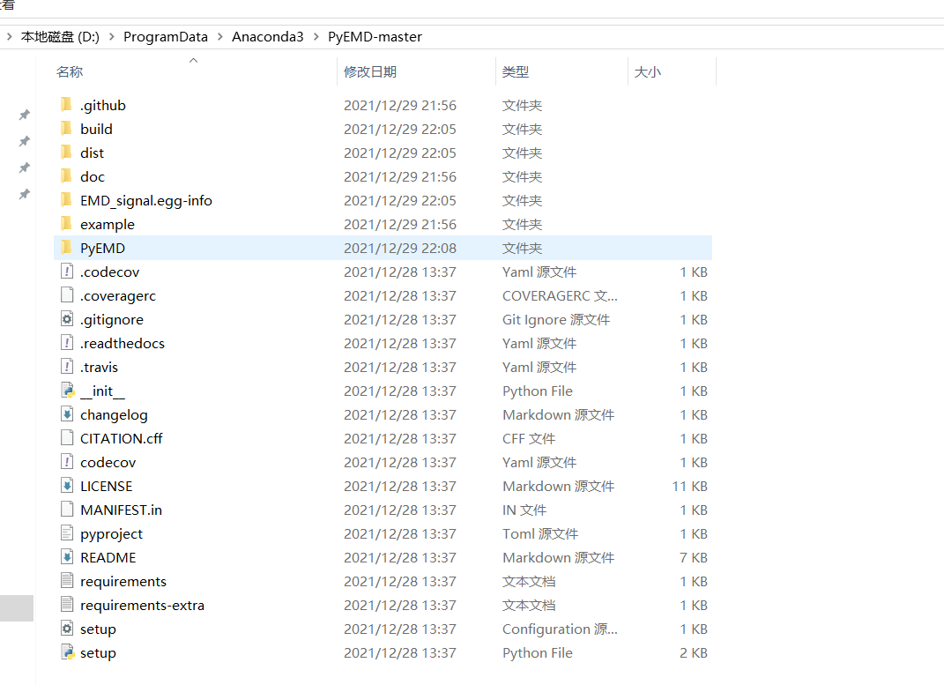
Task: Click the Python file icon beside setup
Action: coord(65,652)
